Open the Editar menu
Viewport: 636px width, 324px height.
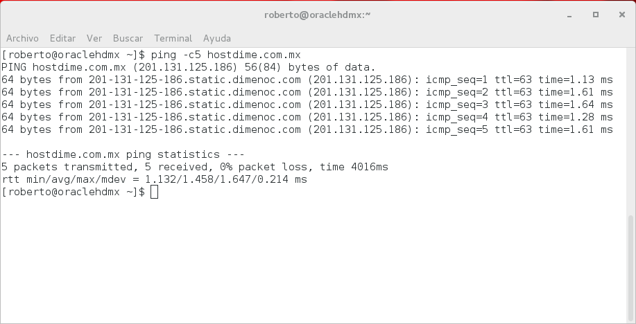(x=62, y=38)
